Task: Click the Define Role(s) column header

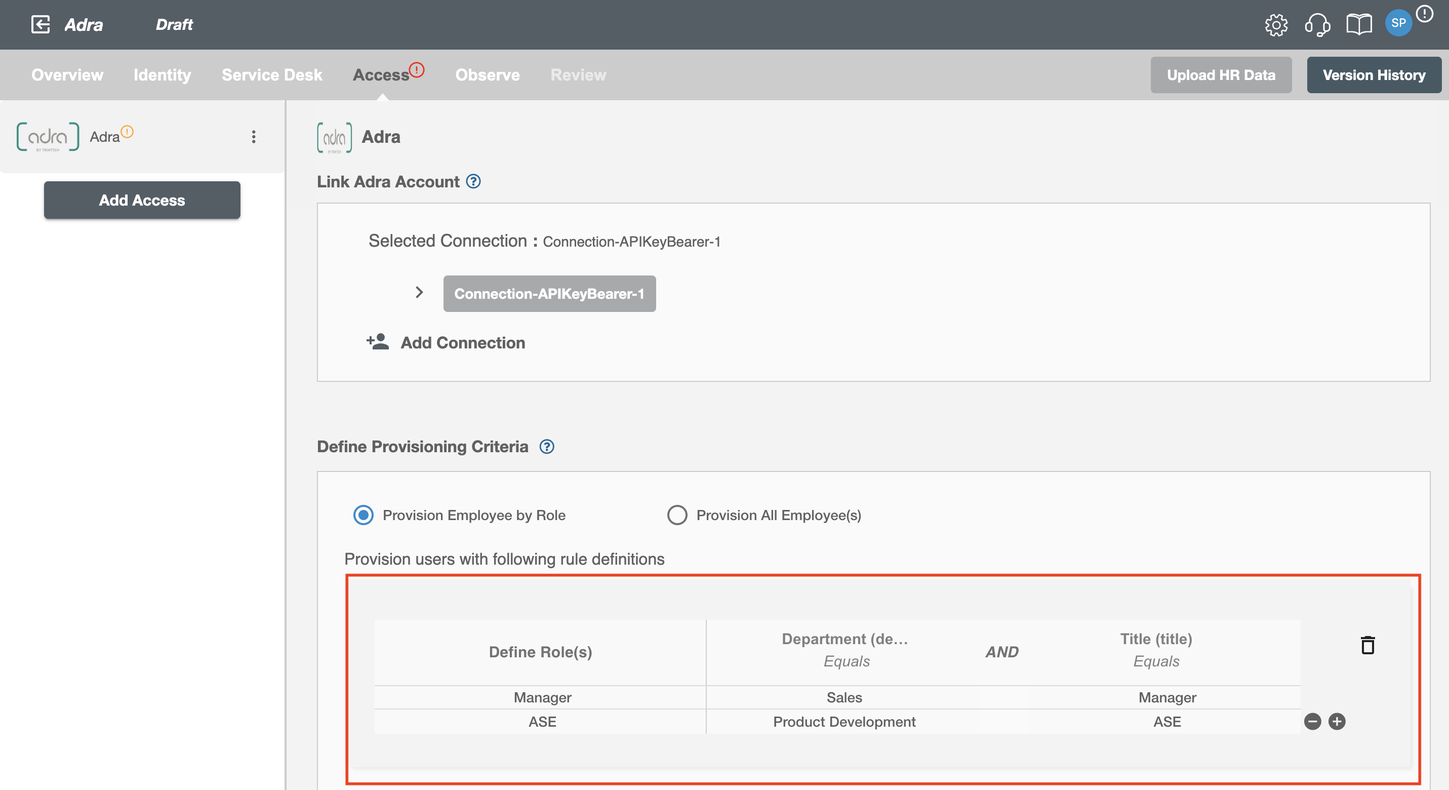Action: pos(541,652)
